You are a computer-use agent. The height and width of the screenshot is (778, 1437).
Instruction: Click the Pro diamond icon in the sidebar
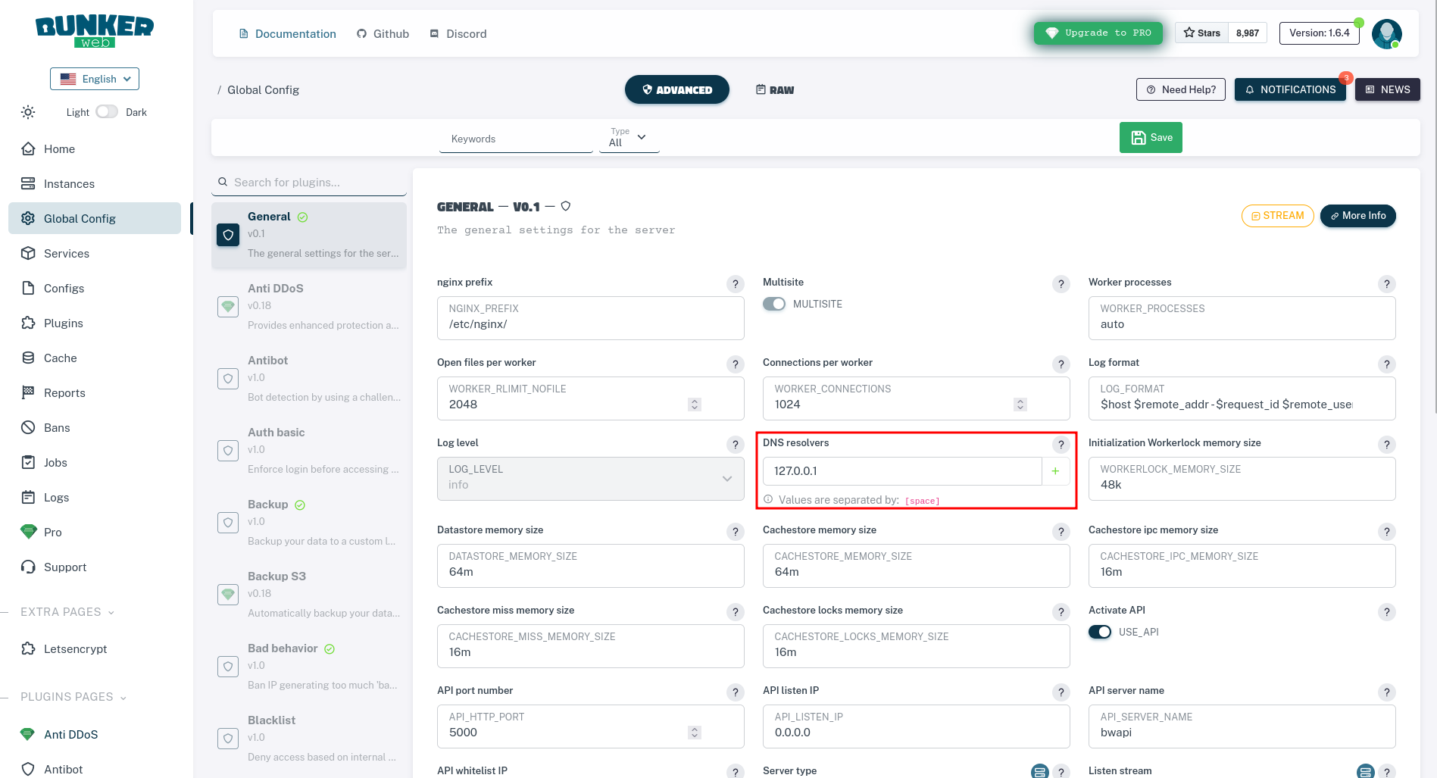29,532
